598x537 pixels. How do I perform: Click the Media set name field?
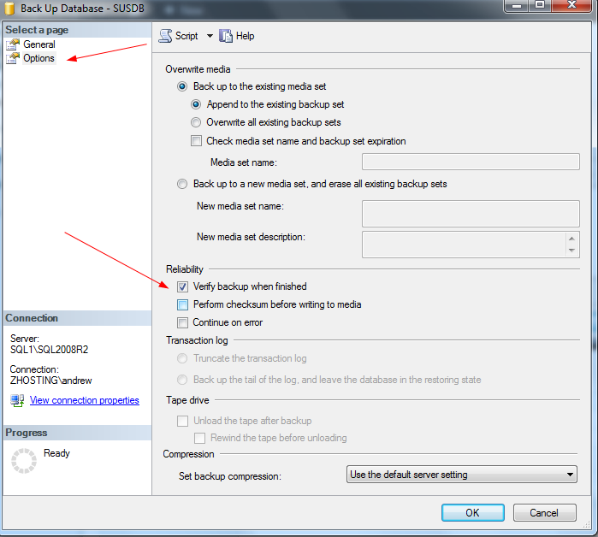pos(471,162)
